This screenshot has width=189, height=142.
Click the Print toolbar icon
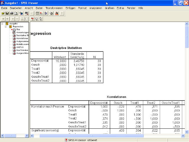pyautogui.click(x=12, y=13)
